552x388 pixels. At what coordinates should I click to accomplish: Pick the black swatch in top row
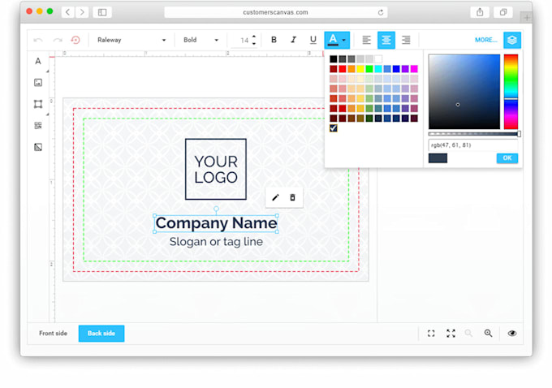pyautogui.click(x=334, y=58)
